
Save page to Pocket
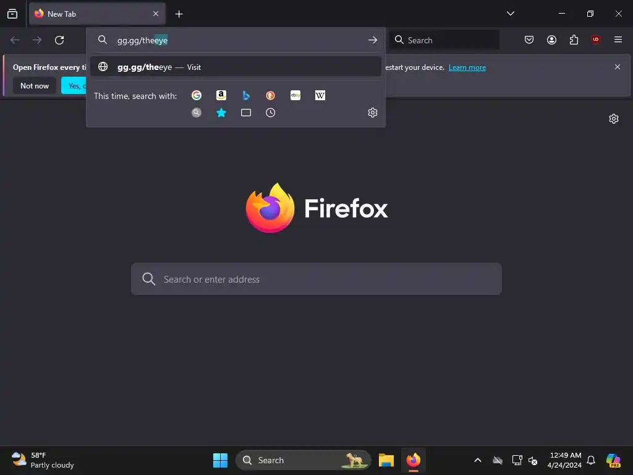click(529, 40)
